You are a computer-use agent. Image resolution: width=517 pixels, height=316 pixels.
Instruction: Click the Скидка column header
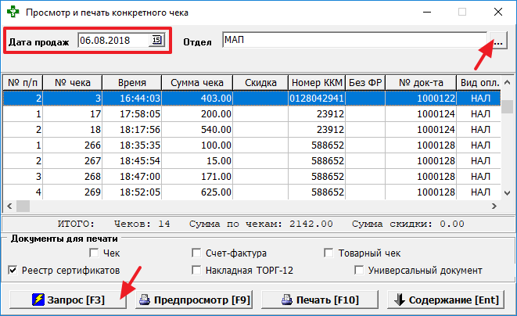(x=260, y=82)
